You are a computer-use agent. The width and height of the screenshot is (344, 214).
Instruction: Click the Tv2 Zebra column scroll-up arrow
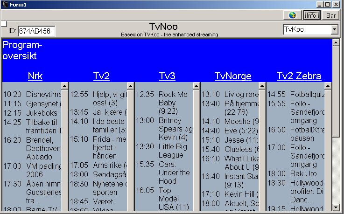[328, 86]
